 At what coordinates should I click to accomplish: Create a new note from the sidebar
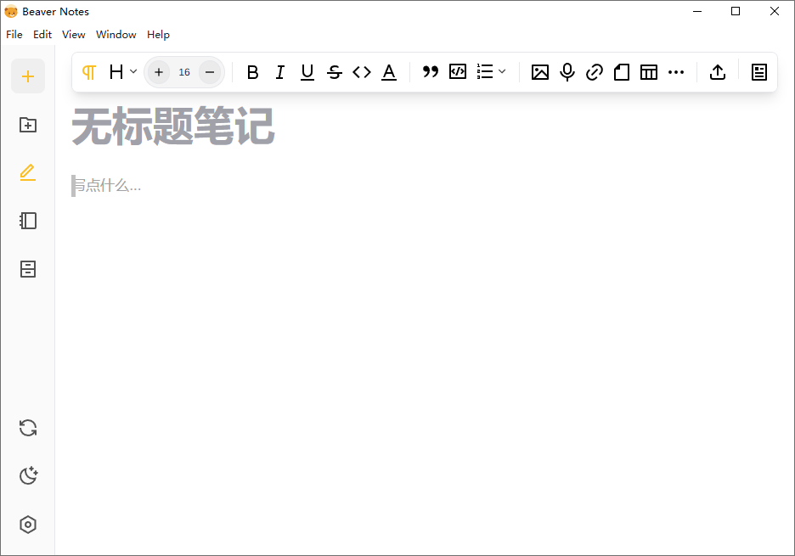[x=28, y=76]
